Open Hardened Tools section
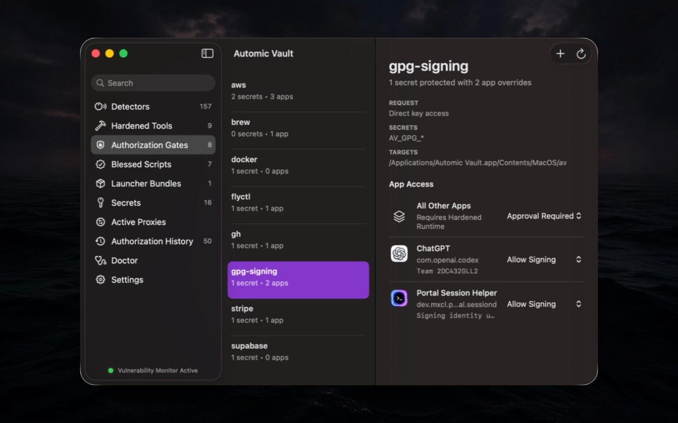678x423 pixels. (x=153, y=125)
